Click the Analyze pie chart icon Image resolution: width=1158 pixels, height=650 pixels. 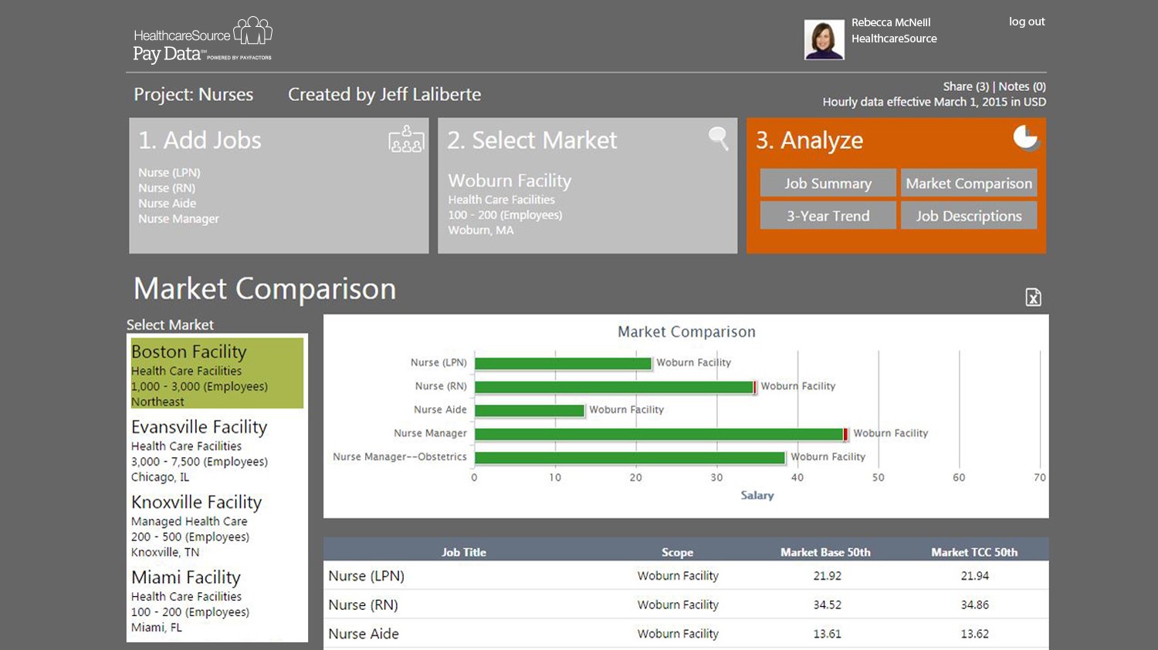[x=1026, y=137]
